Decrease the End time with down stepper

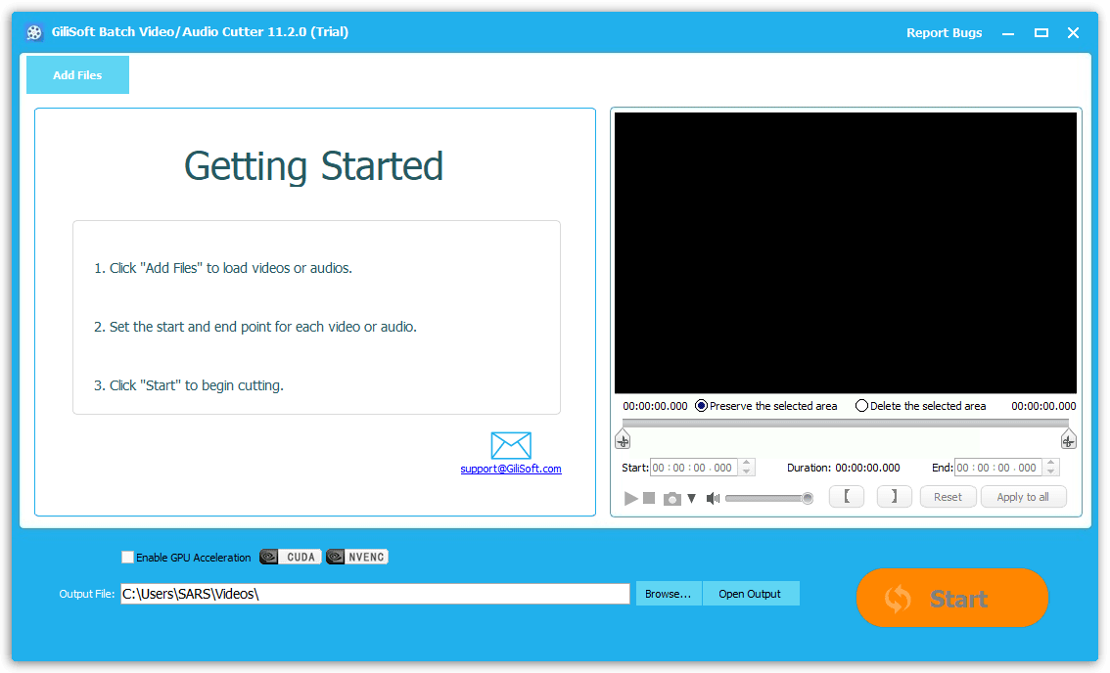[x=1052, y=472]
